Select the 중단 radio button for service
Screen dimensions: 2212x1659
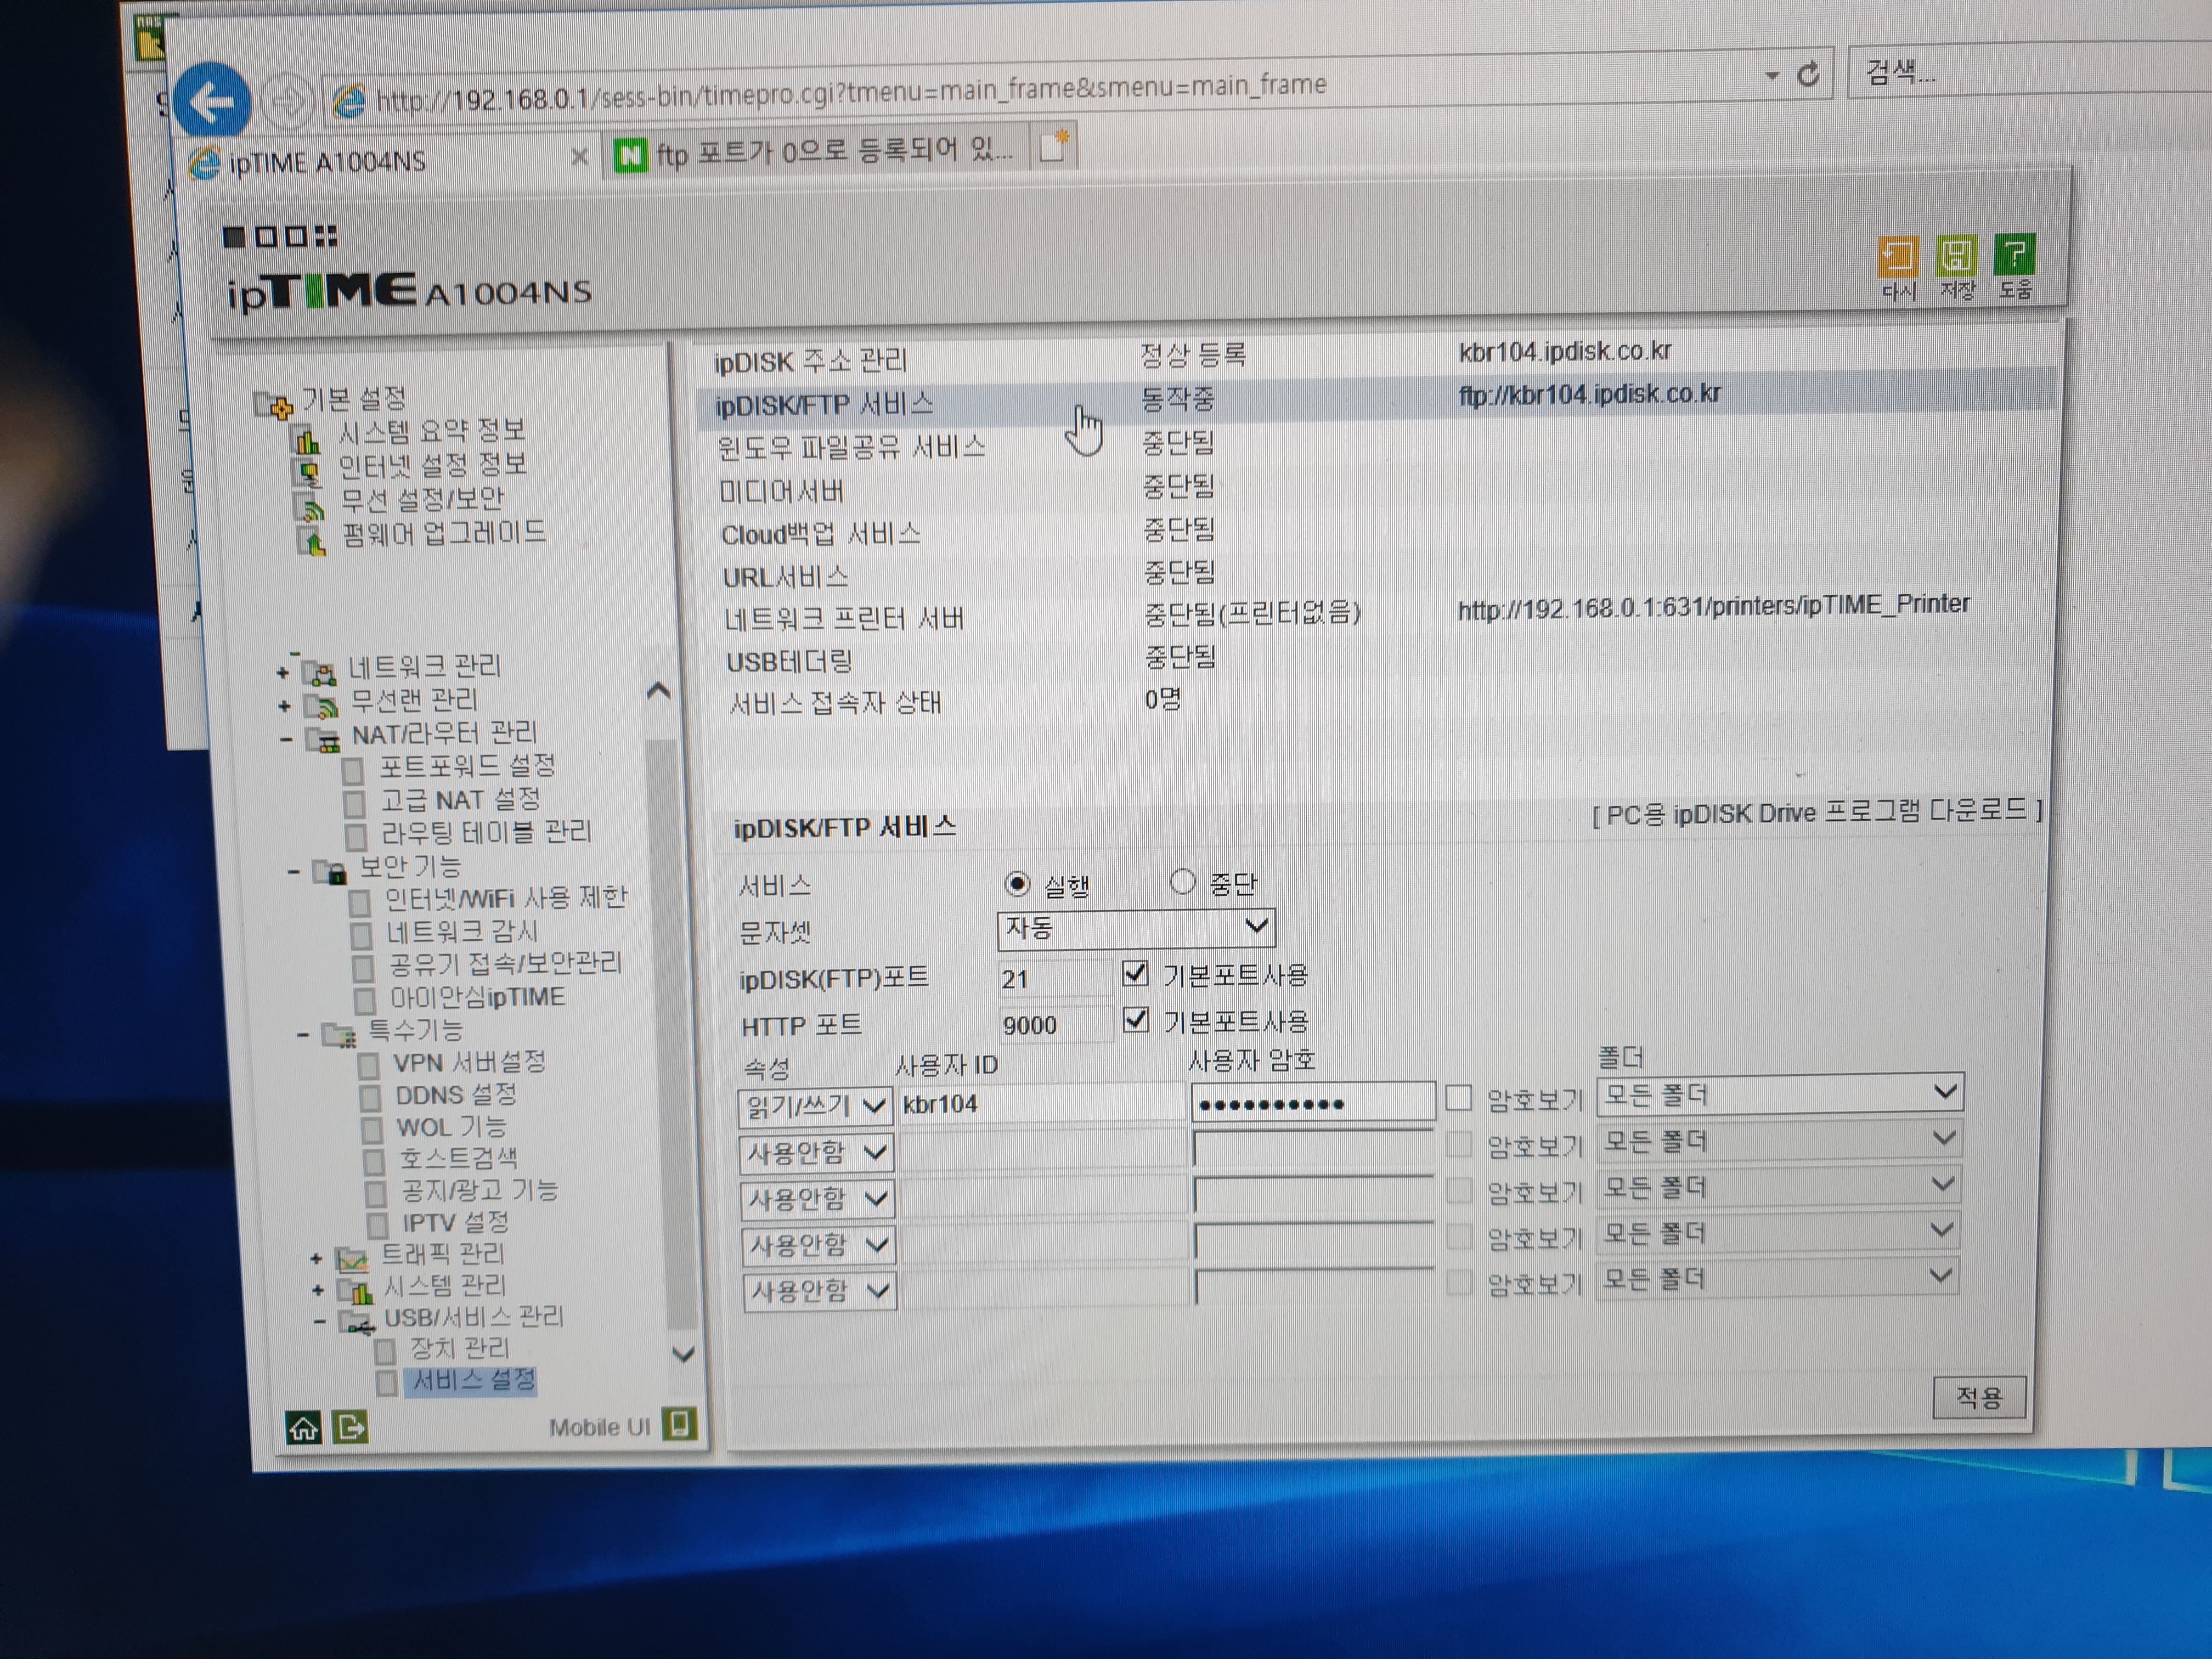pos(1182,882)
